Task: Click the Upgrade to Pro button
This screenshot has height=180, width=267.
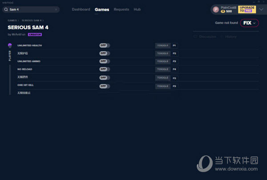Action: (x=247, y=9)
